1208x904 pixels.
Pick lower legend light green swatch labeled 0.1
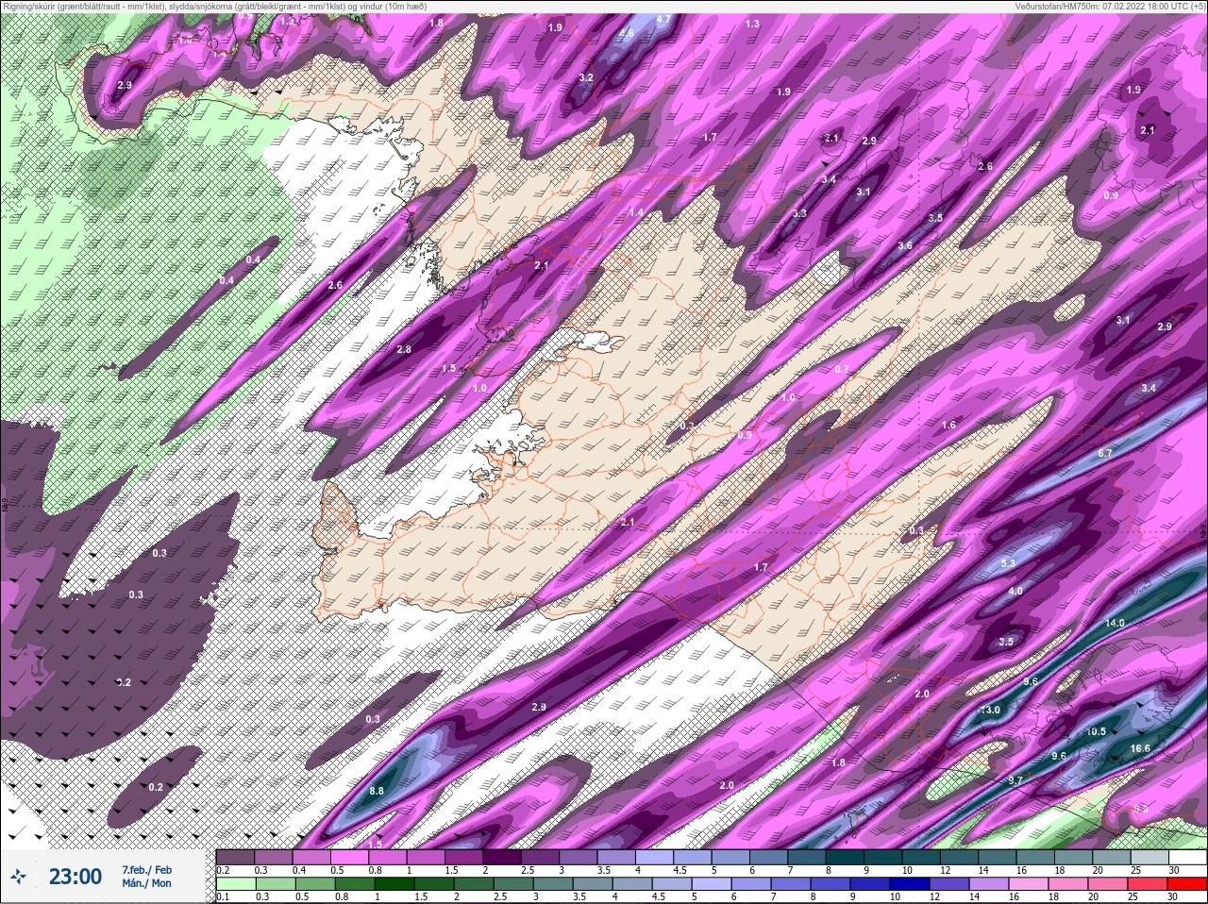point(234,885)
